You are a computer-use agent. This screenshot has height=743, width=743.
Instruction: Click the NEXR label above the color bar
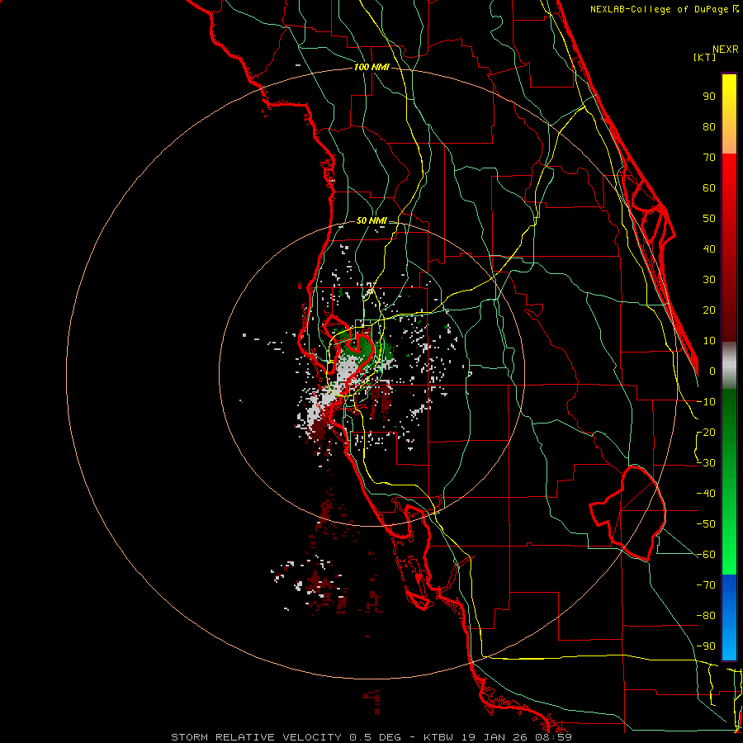point(726,50)
